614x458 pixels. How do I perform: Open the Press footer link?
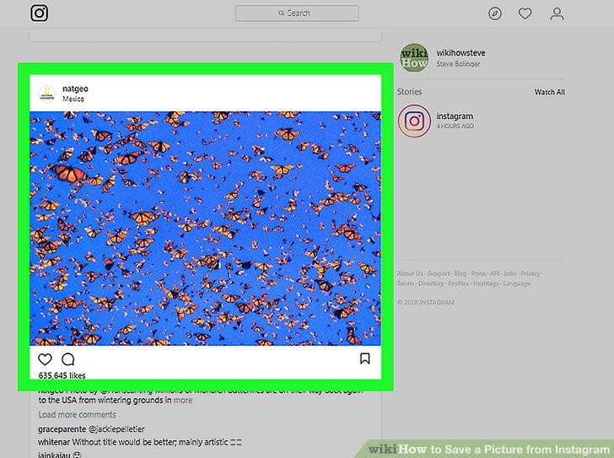tap(478, 273)
